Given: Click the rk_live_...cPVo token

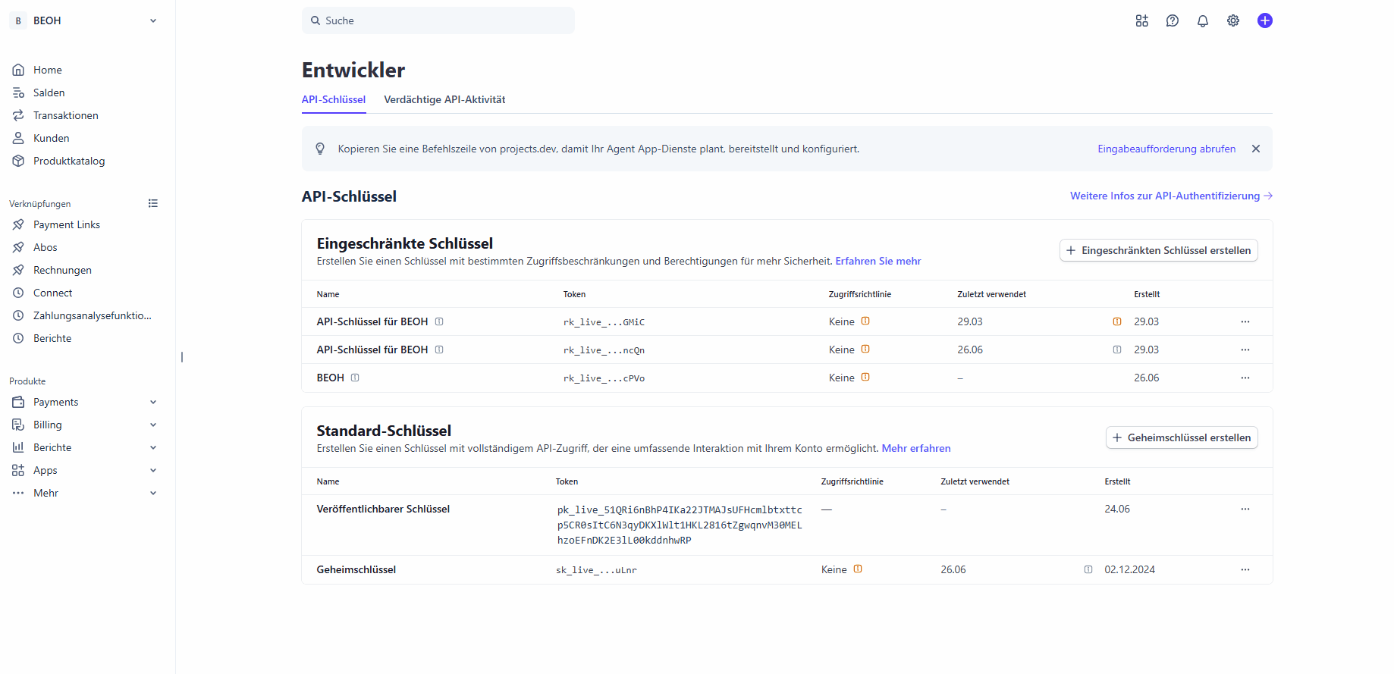Looking at the screenshot, I should click(x=604, y=378).
